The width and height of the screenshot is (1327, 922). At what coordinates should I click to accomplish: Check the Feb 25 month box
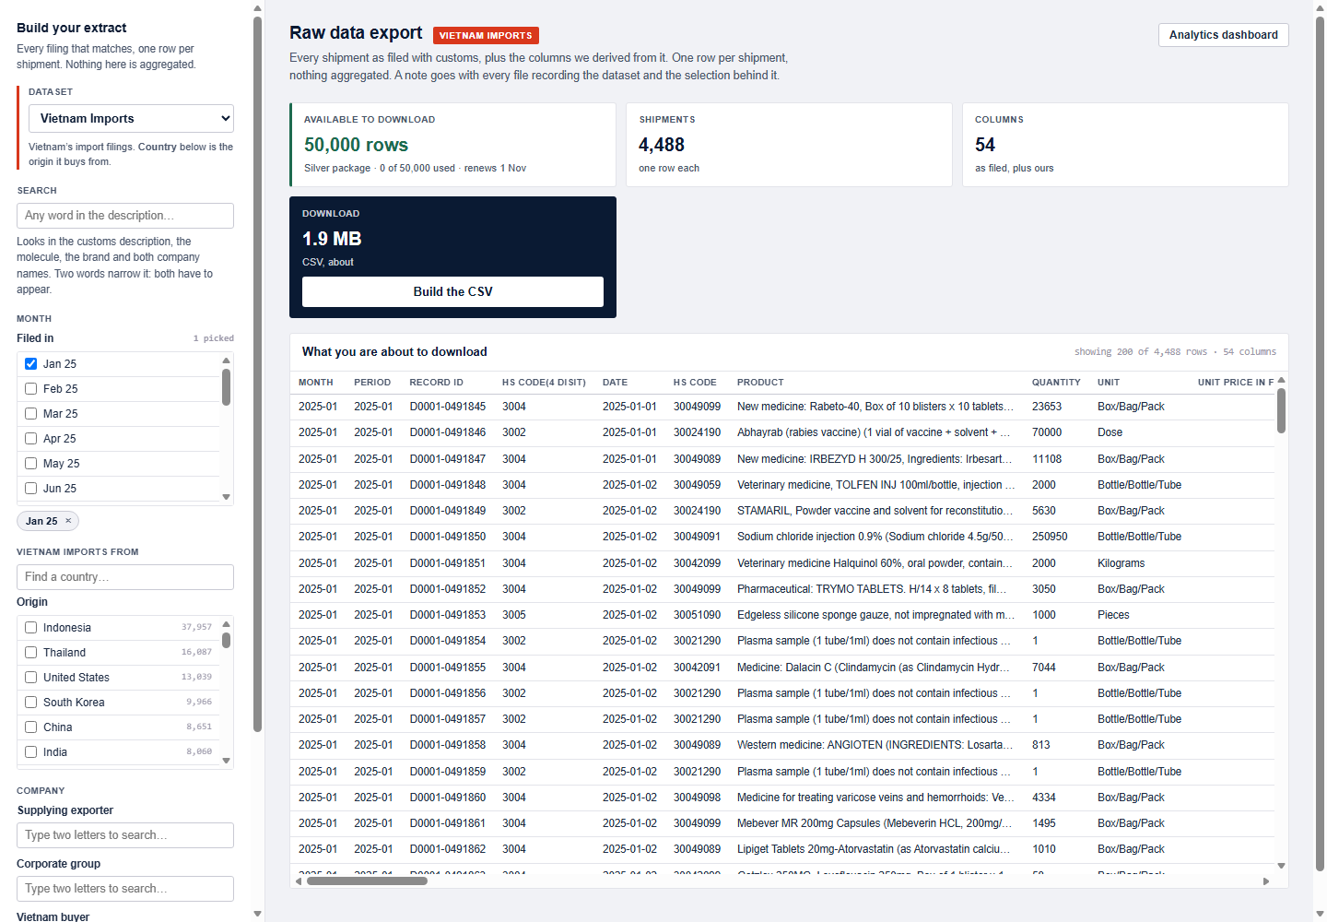[x=30, y=388]
